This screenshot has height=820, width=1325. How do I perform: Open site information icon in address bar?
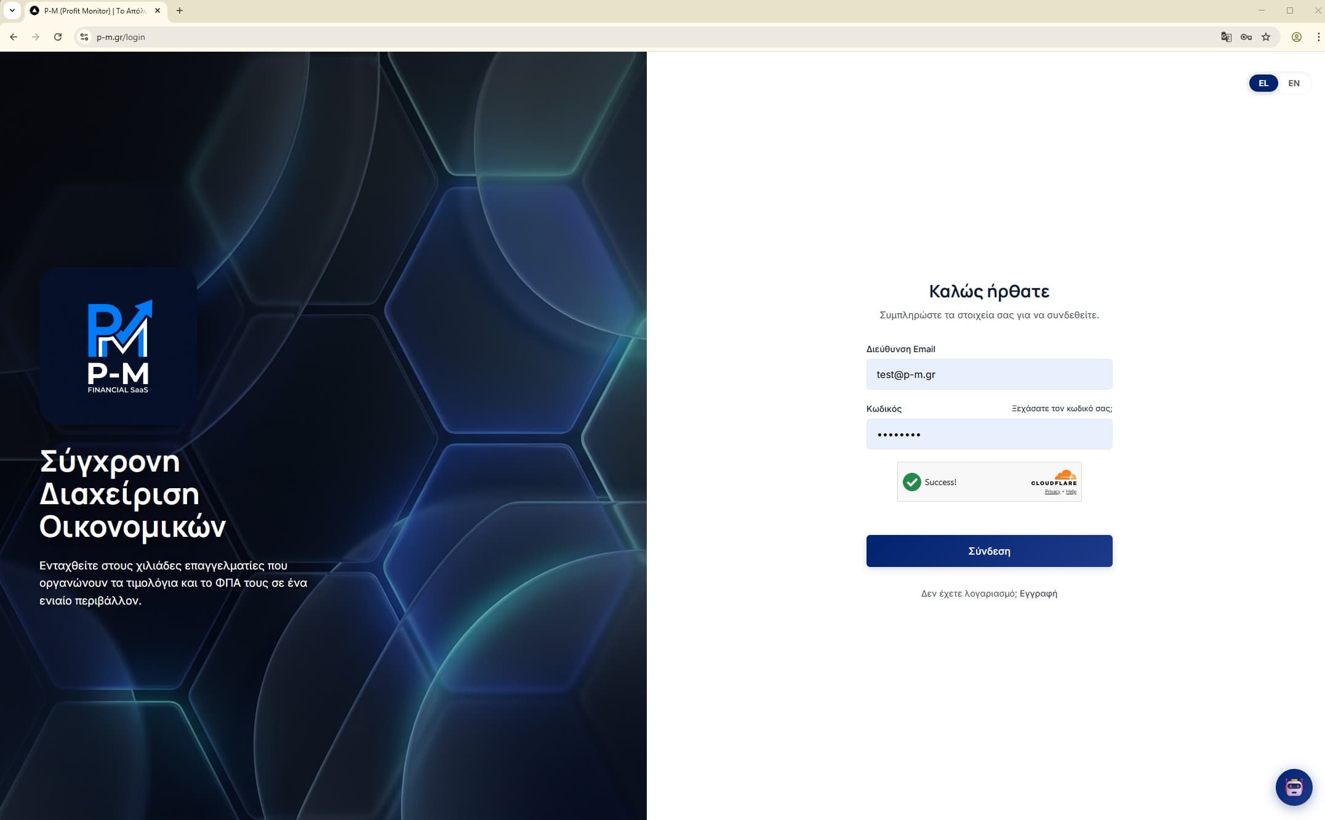tap(84, 37)
